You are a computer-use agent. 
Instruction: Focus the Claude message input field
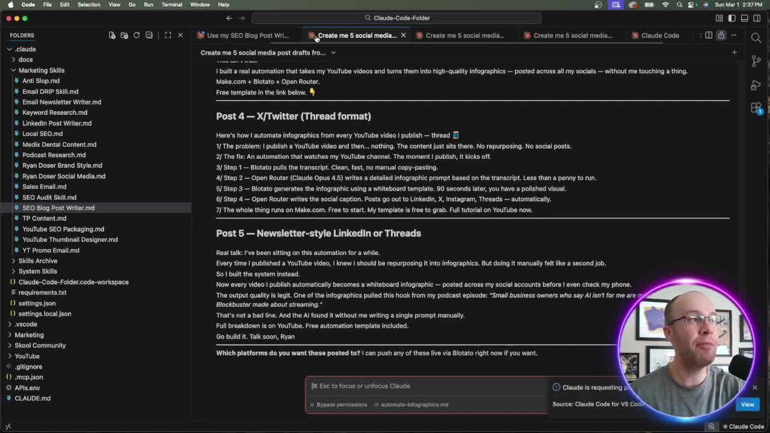tap(426, 386)
